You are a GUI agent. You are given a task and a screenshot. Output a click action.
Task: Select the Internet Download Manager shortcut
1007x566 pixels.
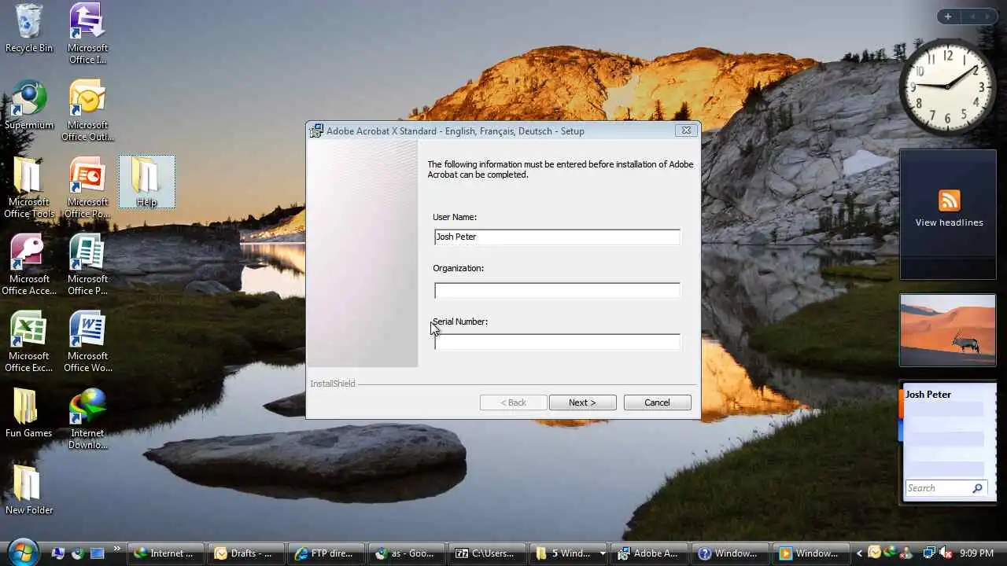pyautogui.click(x=87, y=419)
